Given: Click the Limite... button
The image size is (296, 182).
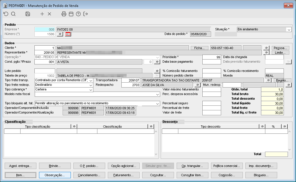Looking at the screenshot, I should [280, 52].
